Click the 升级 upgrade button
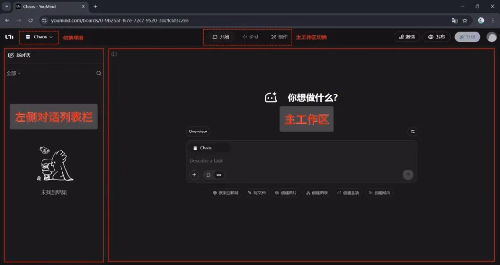500x265 pixels. point(467,37)
